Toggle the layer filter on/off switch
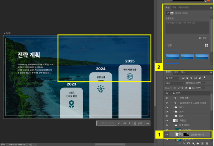This screenshot has width=214, height=146. point(204,78)
